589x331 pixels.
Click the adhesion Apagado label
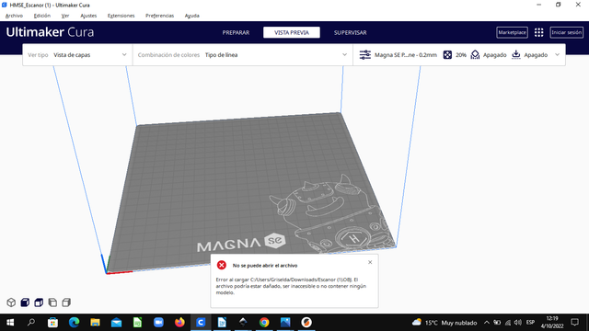(536, 55)
